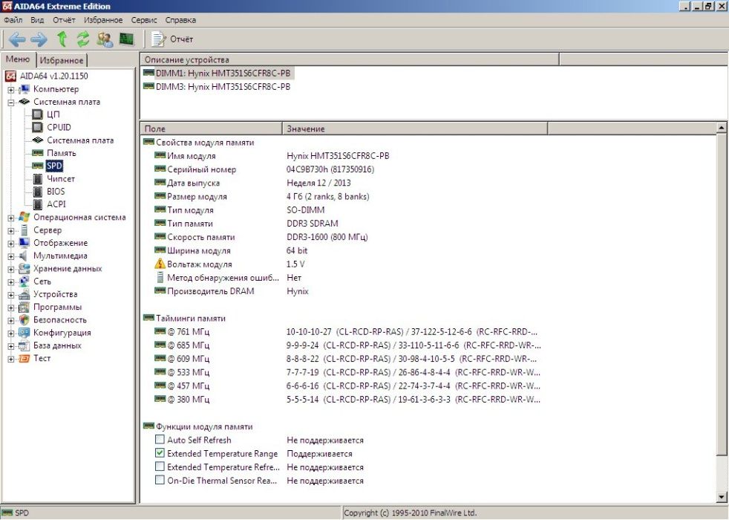Viewport: 729px width, 520px height.
Task: Expand the Устройства tree node
Action: click(10, 295)
